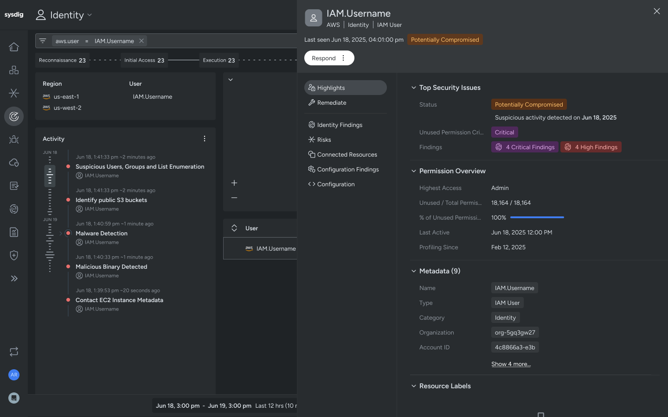Open the cloud posture icon in sidebar
The height and width of the screenshot is (417, 668).
click(x=14, y=163)
